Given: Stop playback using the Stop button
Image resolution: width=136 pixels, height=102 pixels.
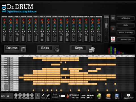Looking at the screenshot, I should coord(20,95).
